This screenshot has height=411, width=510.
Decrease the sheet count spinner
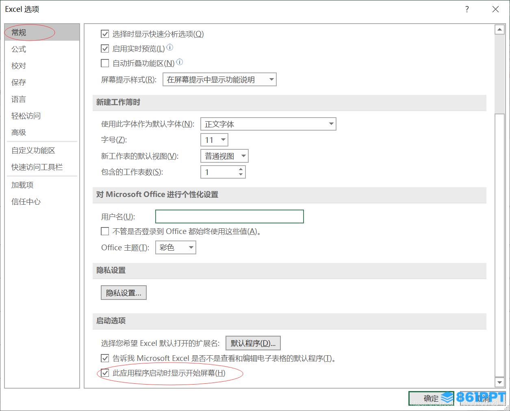[x=241, y=175]
